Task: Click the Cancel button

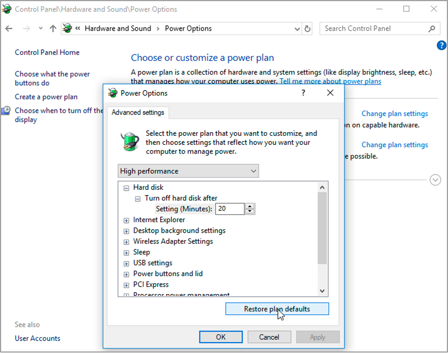Action: 269,337
